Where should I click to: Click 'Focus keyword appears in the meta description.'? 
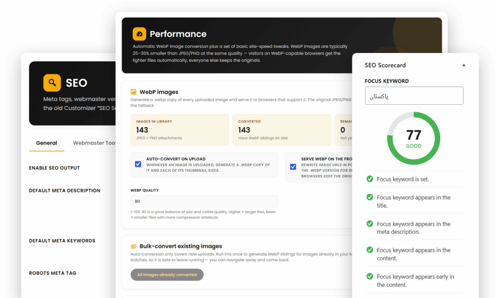[414, 228]
